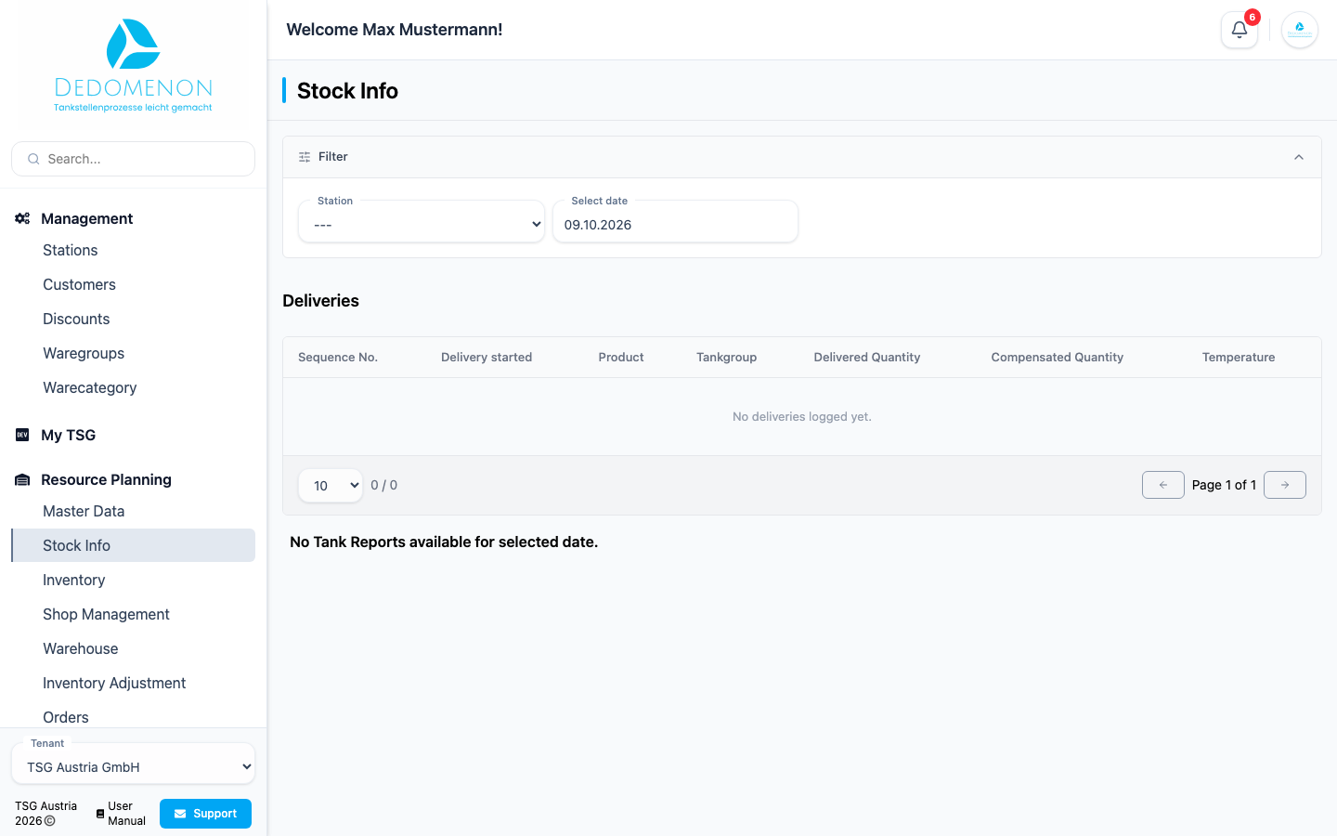This screenshot has height=836, width=1337.
Task: Click the Management gears icon
Action: (x=22, y=218)
